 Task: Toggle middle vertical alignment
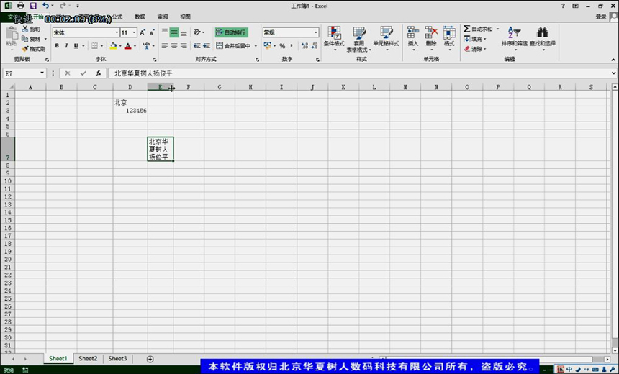click(174, 32)
